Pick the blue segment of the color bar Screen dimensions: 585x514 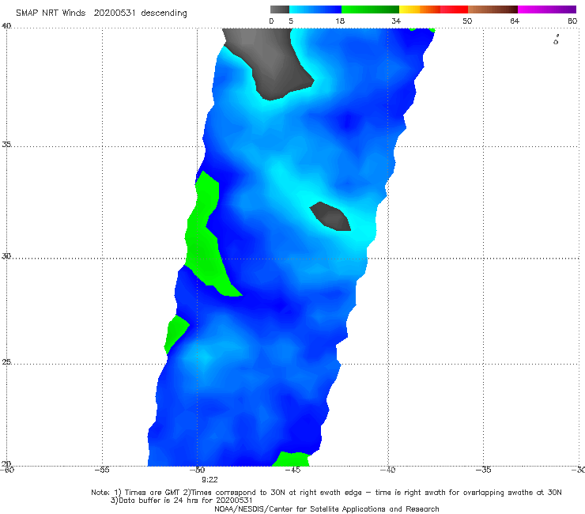click(x=315, y=9)
